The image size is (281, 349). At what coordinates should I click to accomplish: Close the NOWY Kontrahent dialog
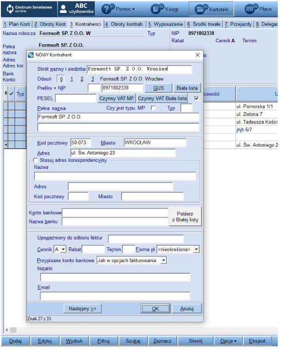point(198,55)
